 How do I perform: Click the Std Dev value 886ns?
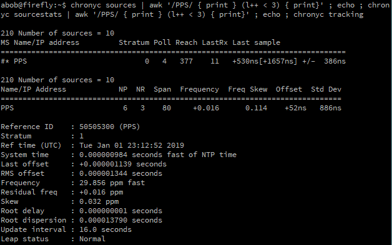(x=330, y=108)
